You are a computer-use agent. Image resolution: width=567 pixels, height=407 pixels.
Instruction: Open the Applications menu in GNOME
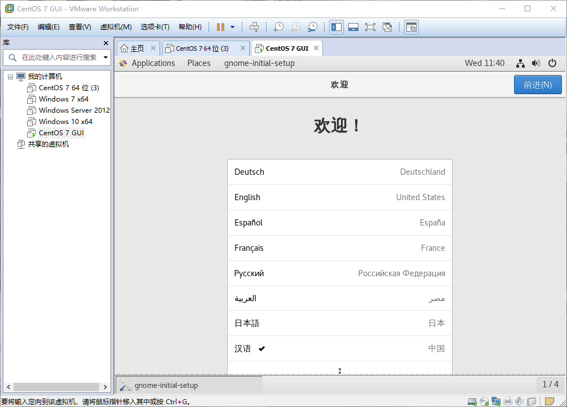click(x=153, y=63)
